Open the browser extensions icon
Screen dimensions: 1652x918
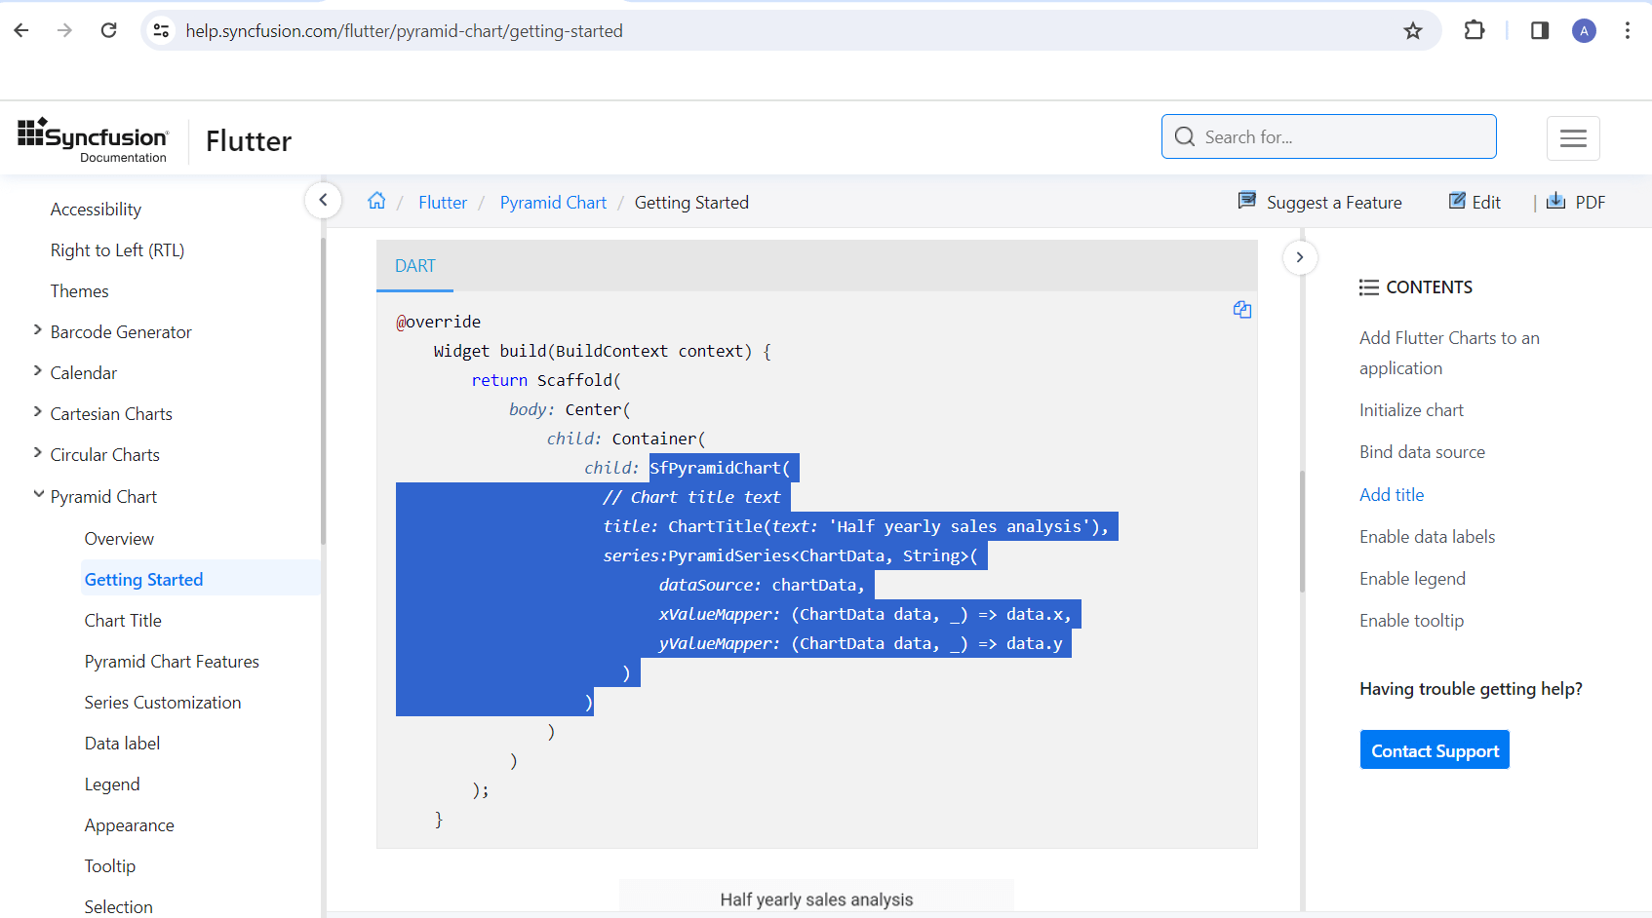point(1475,31)
